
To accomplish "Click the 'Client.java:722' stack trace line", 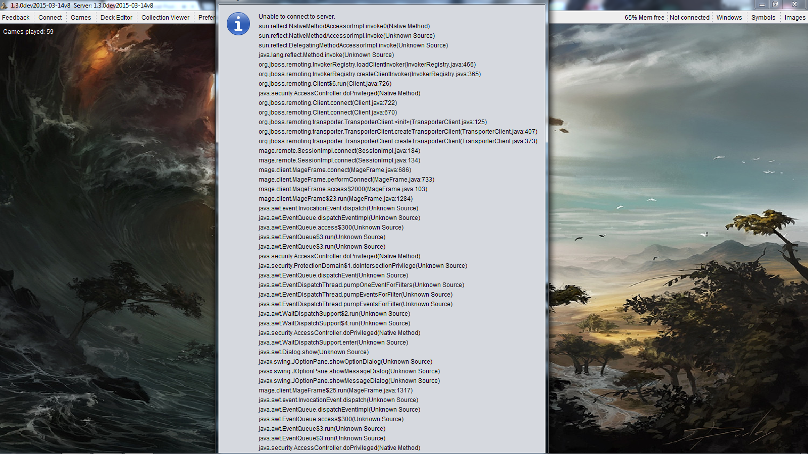I will (328, 103).
